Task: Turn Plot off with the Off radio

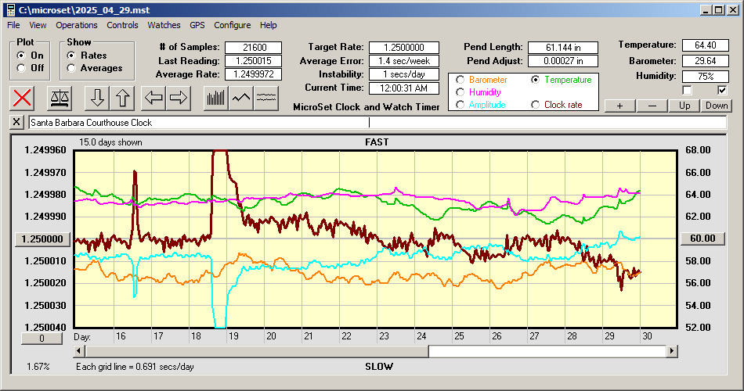Action: click(21, 68)
